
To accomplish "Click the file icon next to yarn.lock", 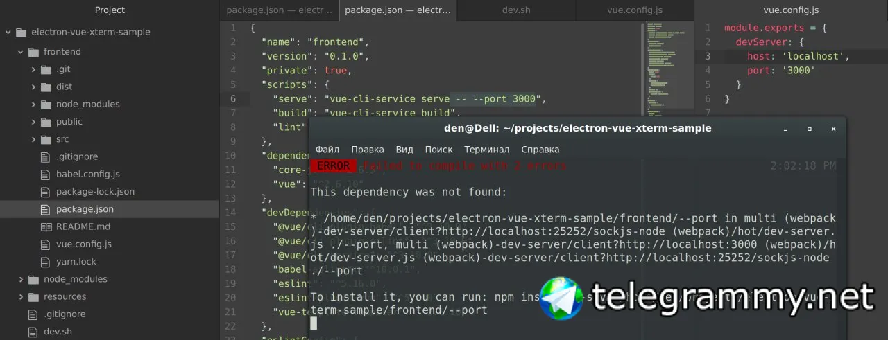I will point(46,262).
